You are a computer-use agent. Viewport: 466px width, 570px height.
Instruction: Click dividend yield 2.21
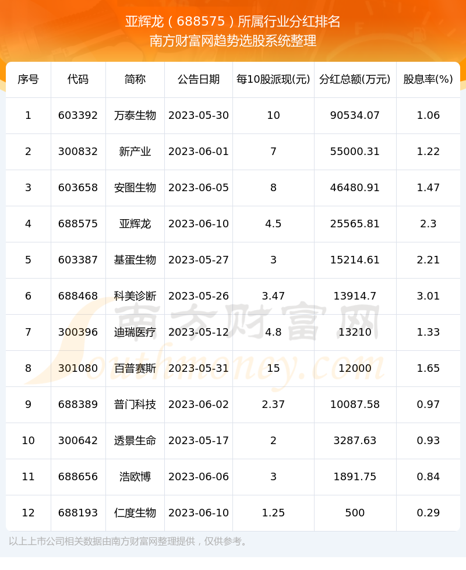pyautogui.click(x=428, y=260)
